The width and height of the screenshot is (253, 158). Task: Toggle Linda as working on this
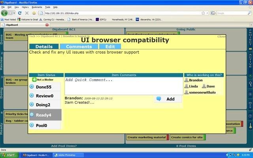pos(191,86)
